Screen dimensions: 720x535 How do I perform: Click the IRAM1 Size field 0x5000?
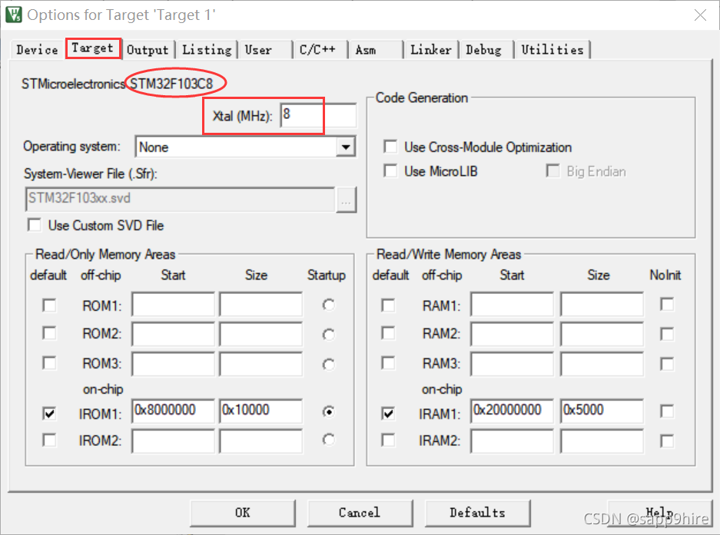pyautogui.click(x=602, y=411)
